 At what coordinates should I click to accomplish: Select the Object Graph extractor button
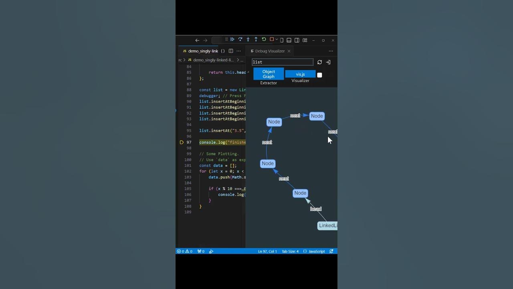coord(269,74)
